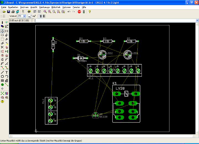Select the Cut (scissors) tool
This screenshot has height=144, width=199.
(x=2, y=43)
